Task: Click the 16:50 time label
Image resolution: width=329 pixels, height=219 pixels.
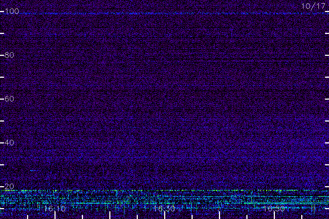Action: click(x=274, y=208)
